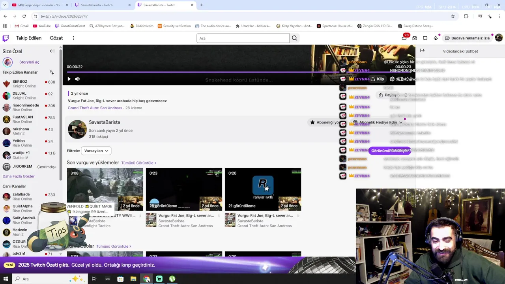Open zelalbade live channel in sidebar
505x284 pixels.
coord(29,196)
